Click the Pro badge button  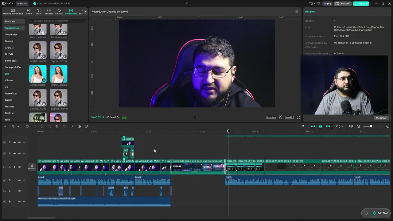(x=327, y=4)
